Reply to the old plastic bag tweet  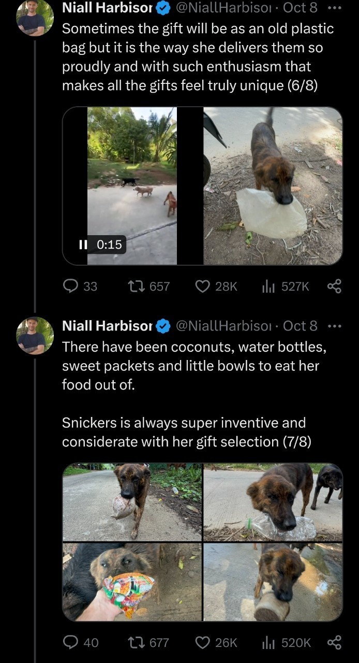point(70,286)
